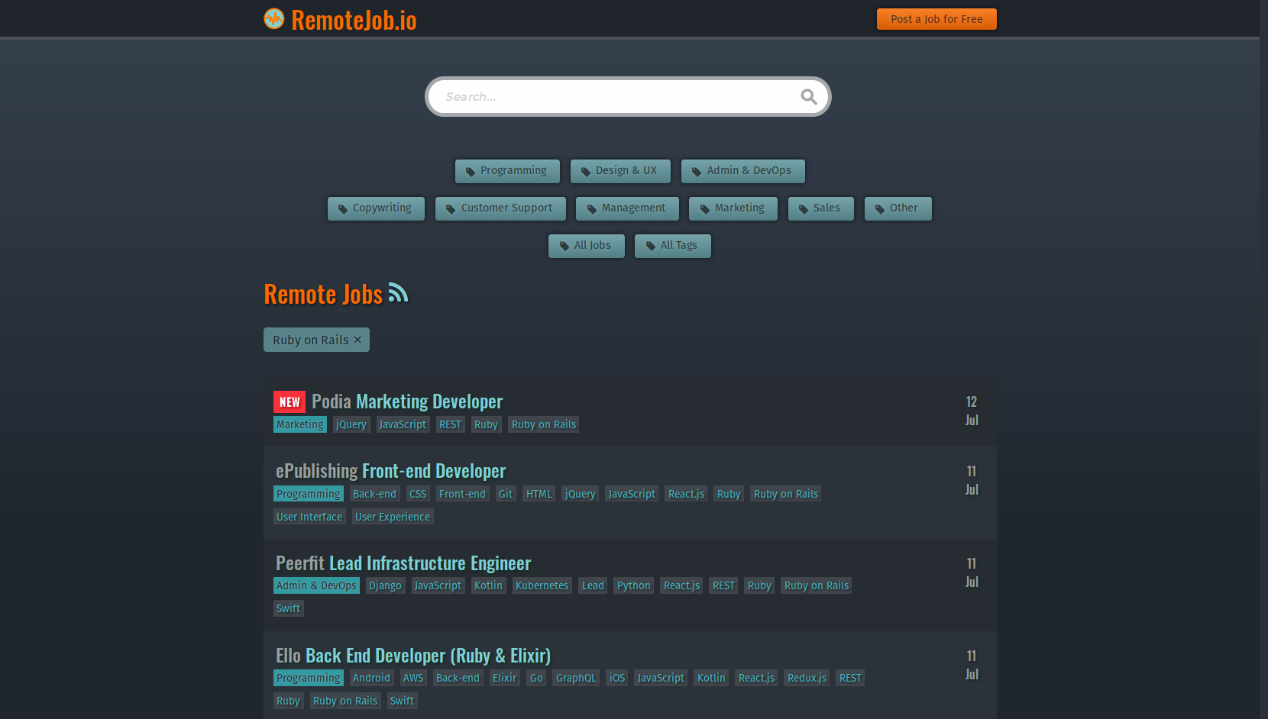The image size is (1268, 719).
Task: Select the Programming category
Action: 507,171
